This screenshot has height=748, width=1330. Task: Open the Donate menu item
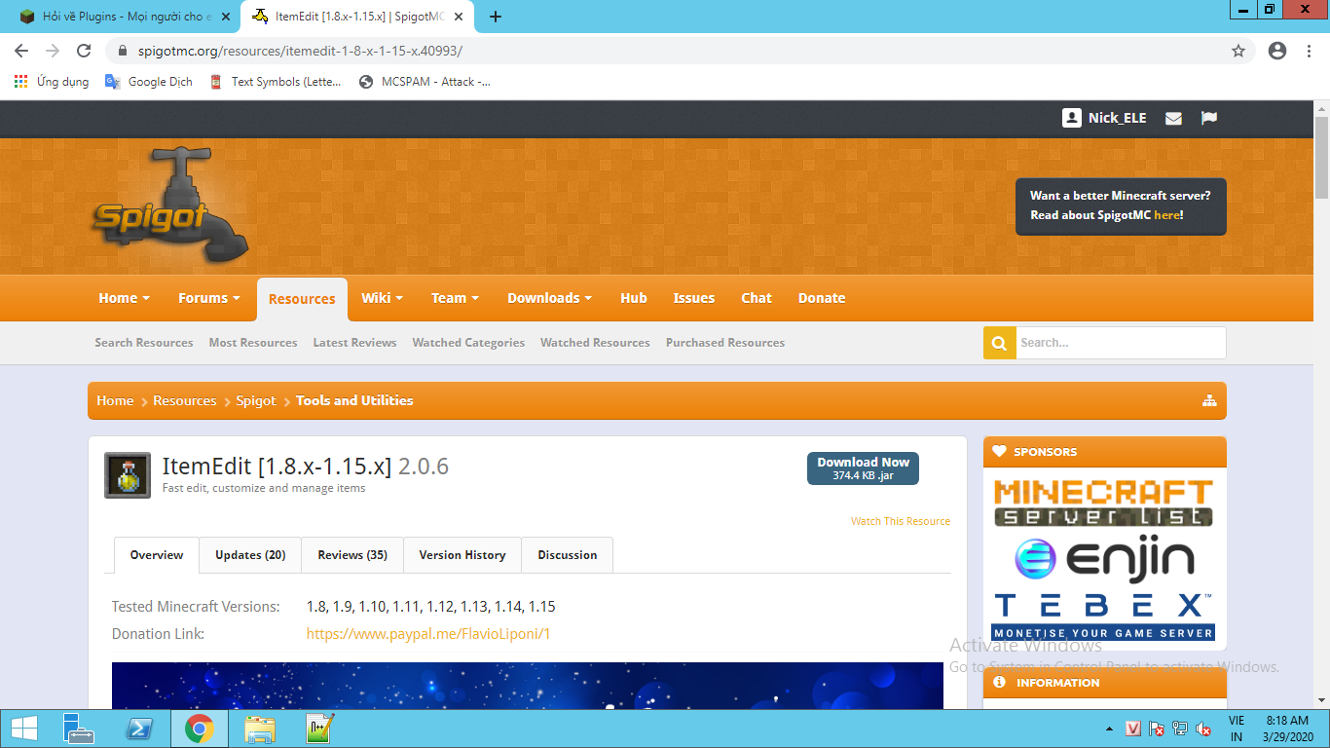click(x=822, y=298)
